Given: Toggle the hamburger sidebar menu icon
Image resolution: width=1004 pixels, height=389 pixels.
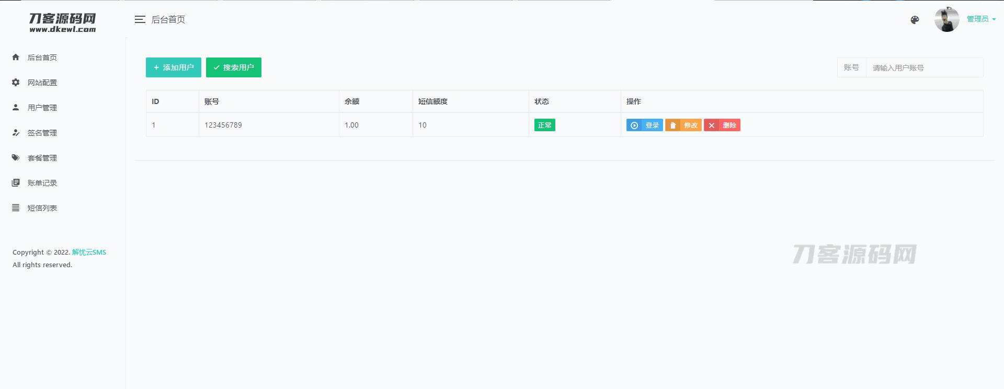Looking at the screenshot, I should point(140,19).
